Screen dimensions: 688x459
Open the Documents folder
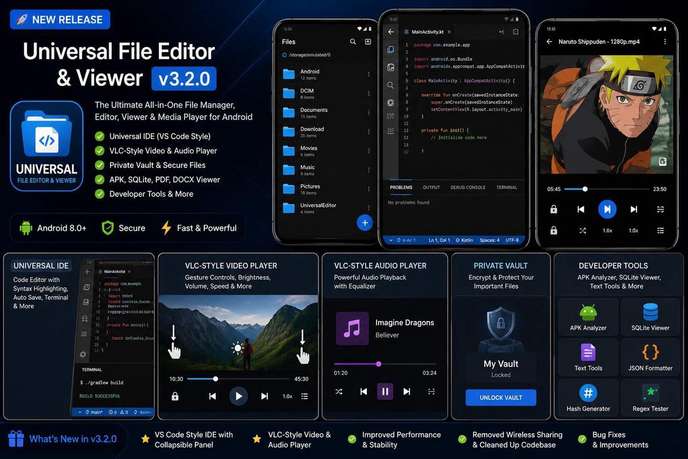click(327, 113)
